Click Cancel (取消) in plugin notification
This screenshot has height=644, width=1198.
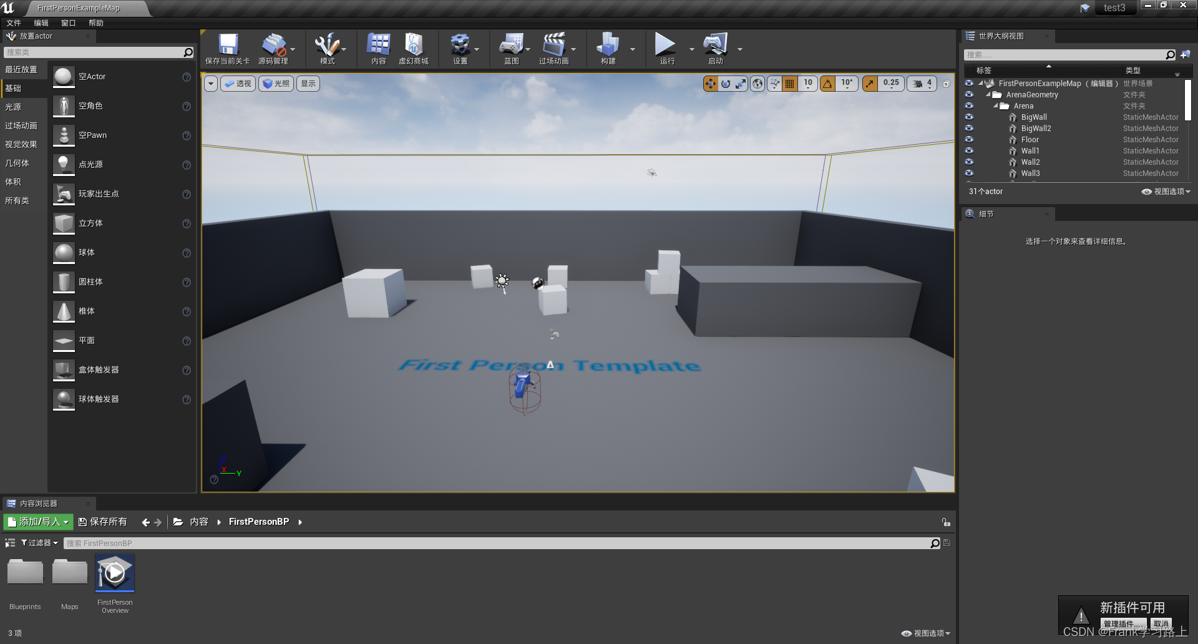click(x=1161, y=624)
